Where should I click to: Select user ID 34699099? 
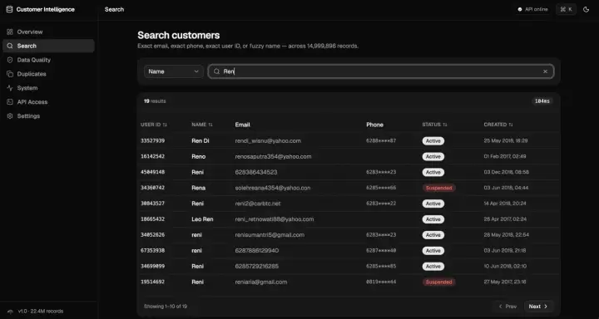[x=152, y=267]
